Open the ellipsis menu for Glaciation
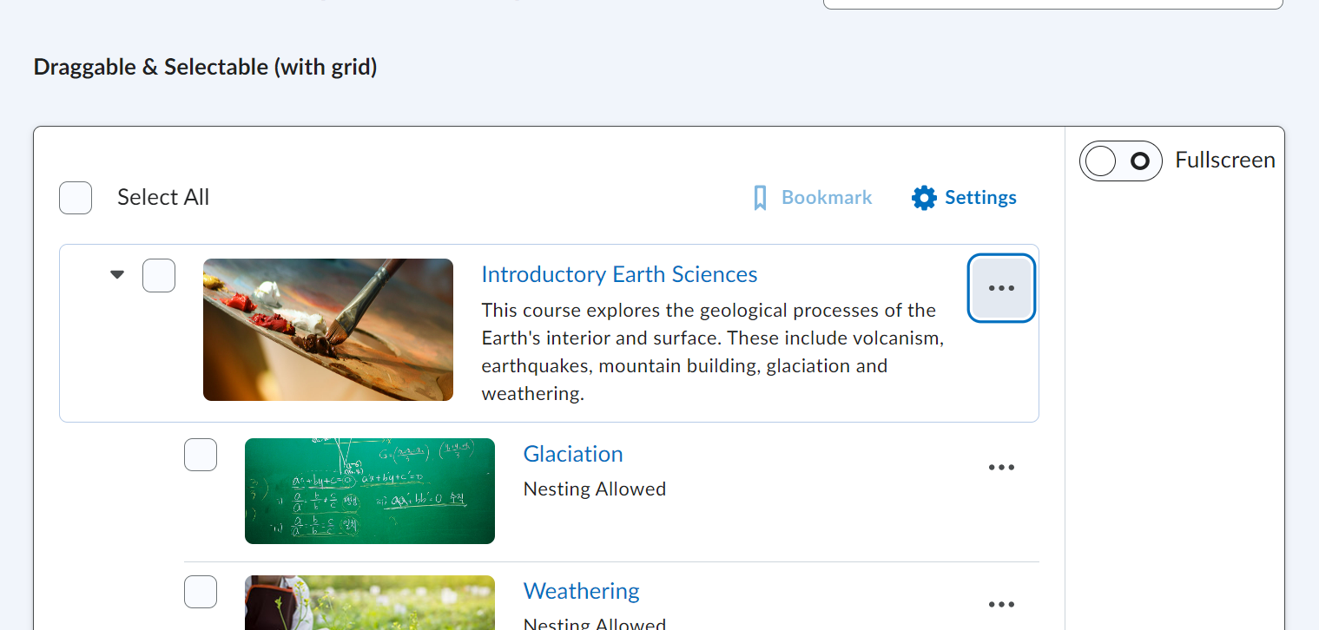 coord(1001,467)
